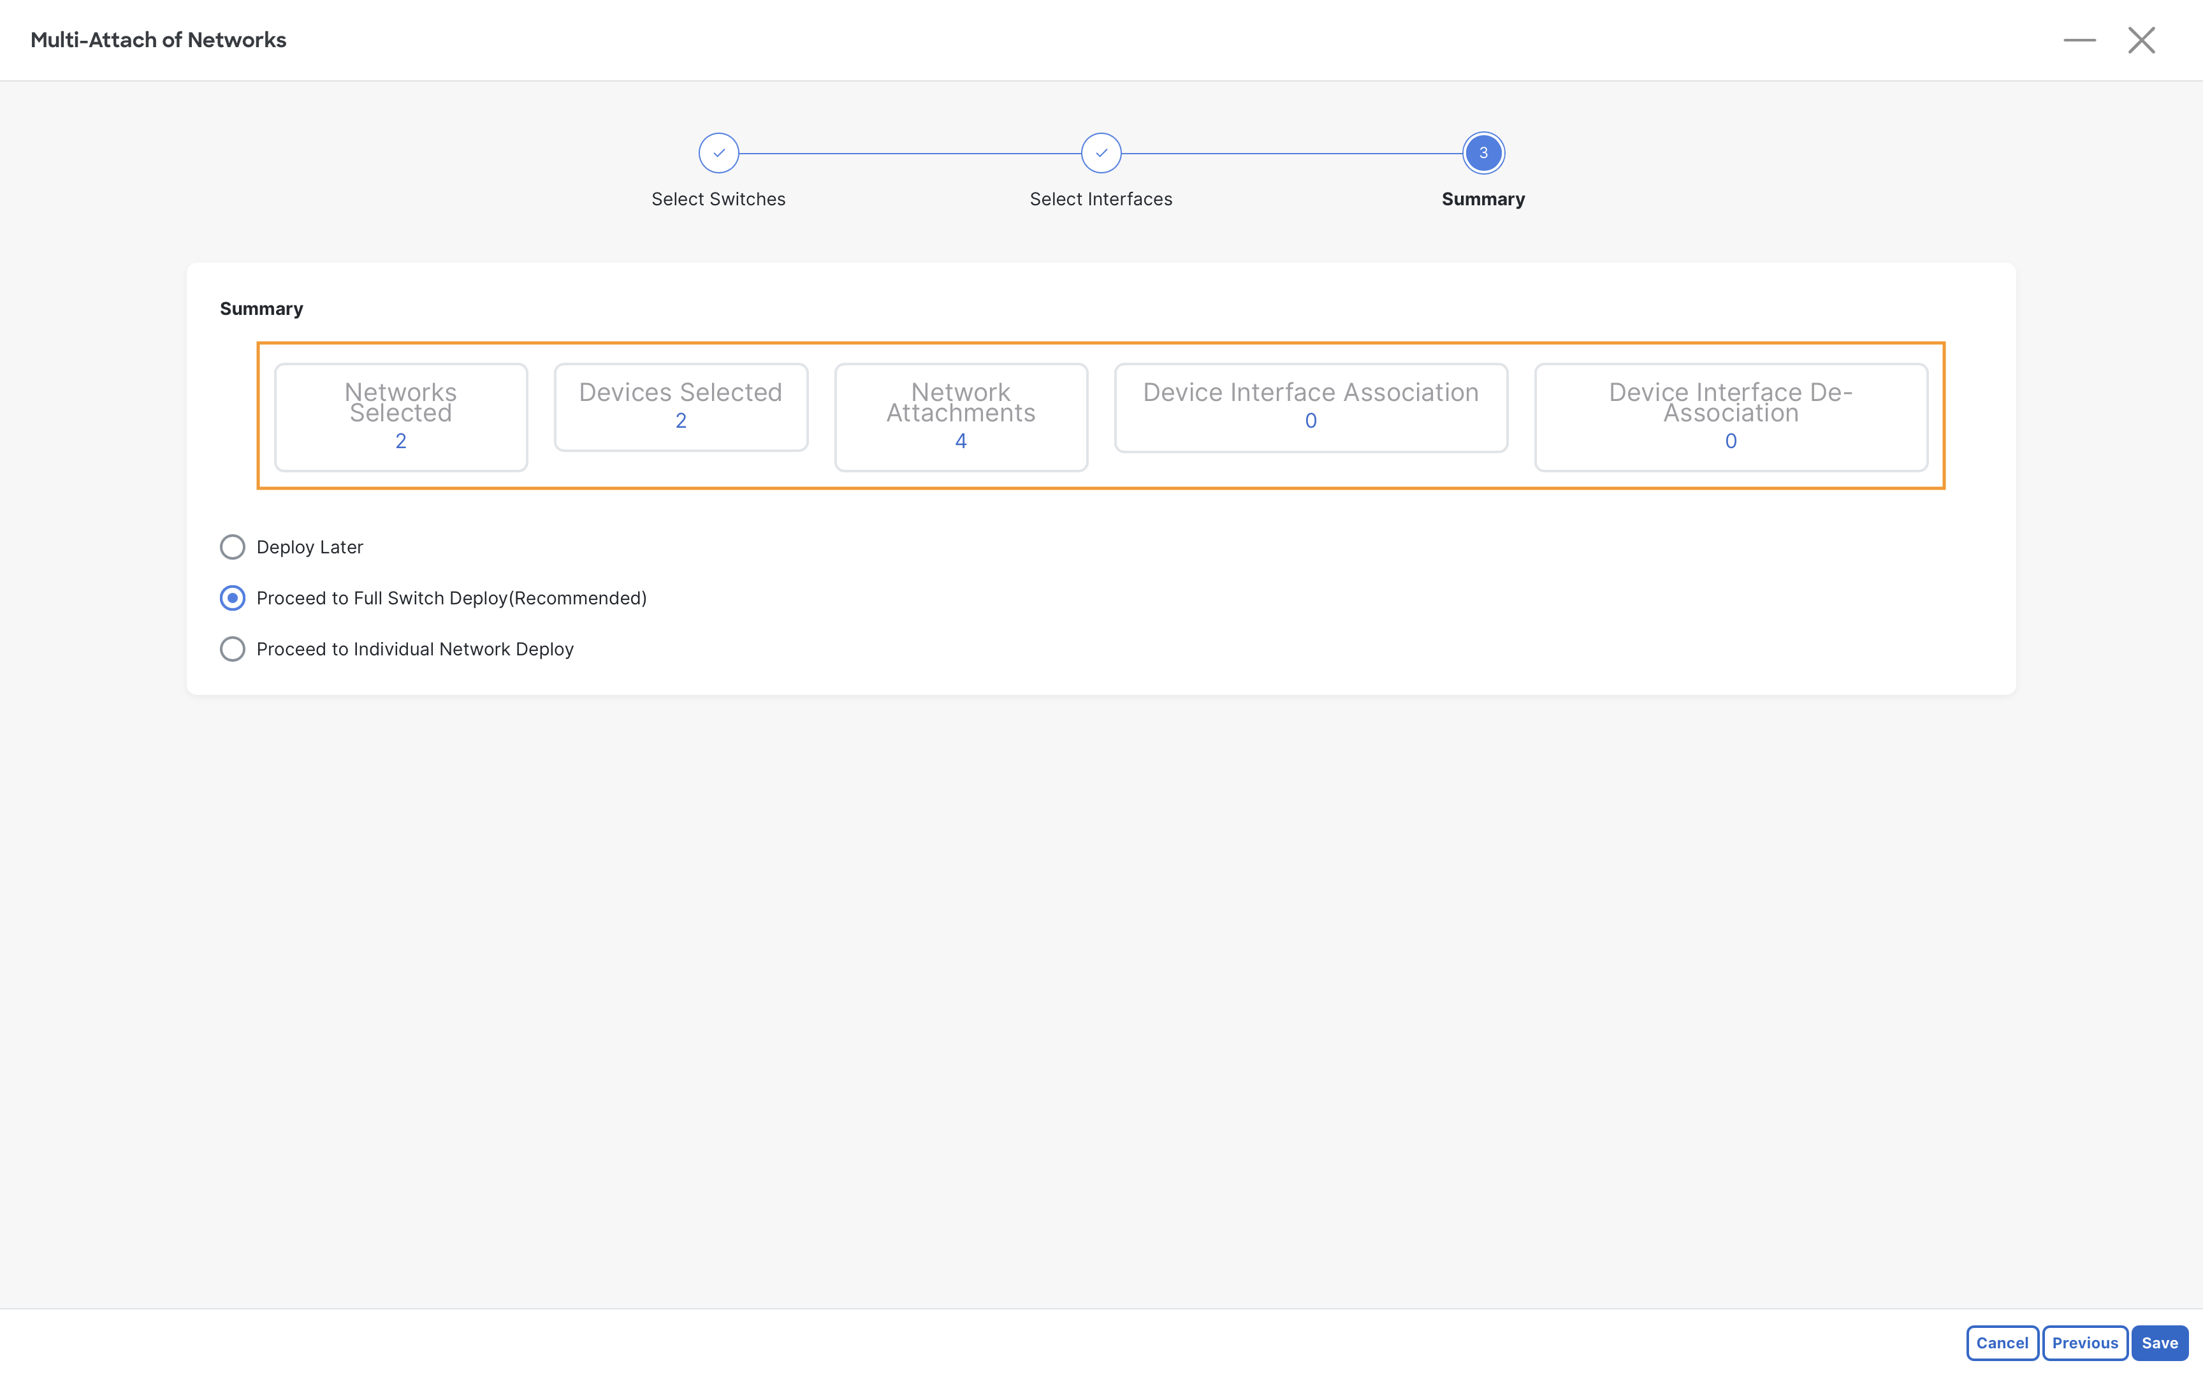
Task: Select the Deploy Later radio option
Action: [x=232, y=546]
